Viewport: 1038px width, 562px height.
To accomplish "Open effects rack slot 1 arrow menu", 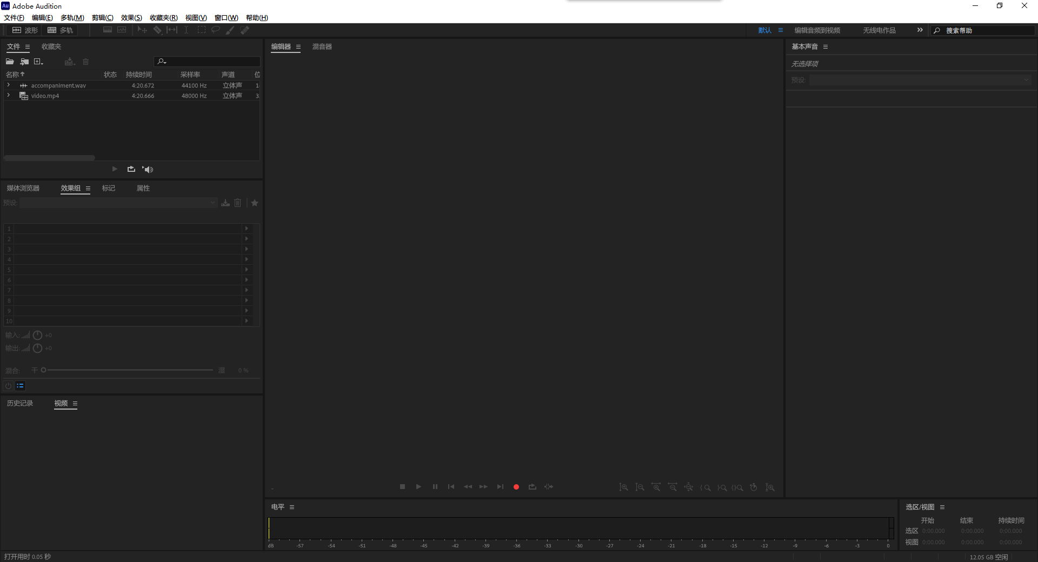I will 247,229.
